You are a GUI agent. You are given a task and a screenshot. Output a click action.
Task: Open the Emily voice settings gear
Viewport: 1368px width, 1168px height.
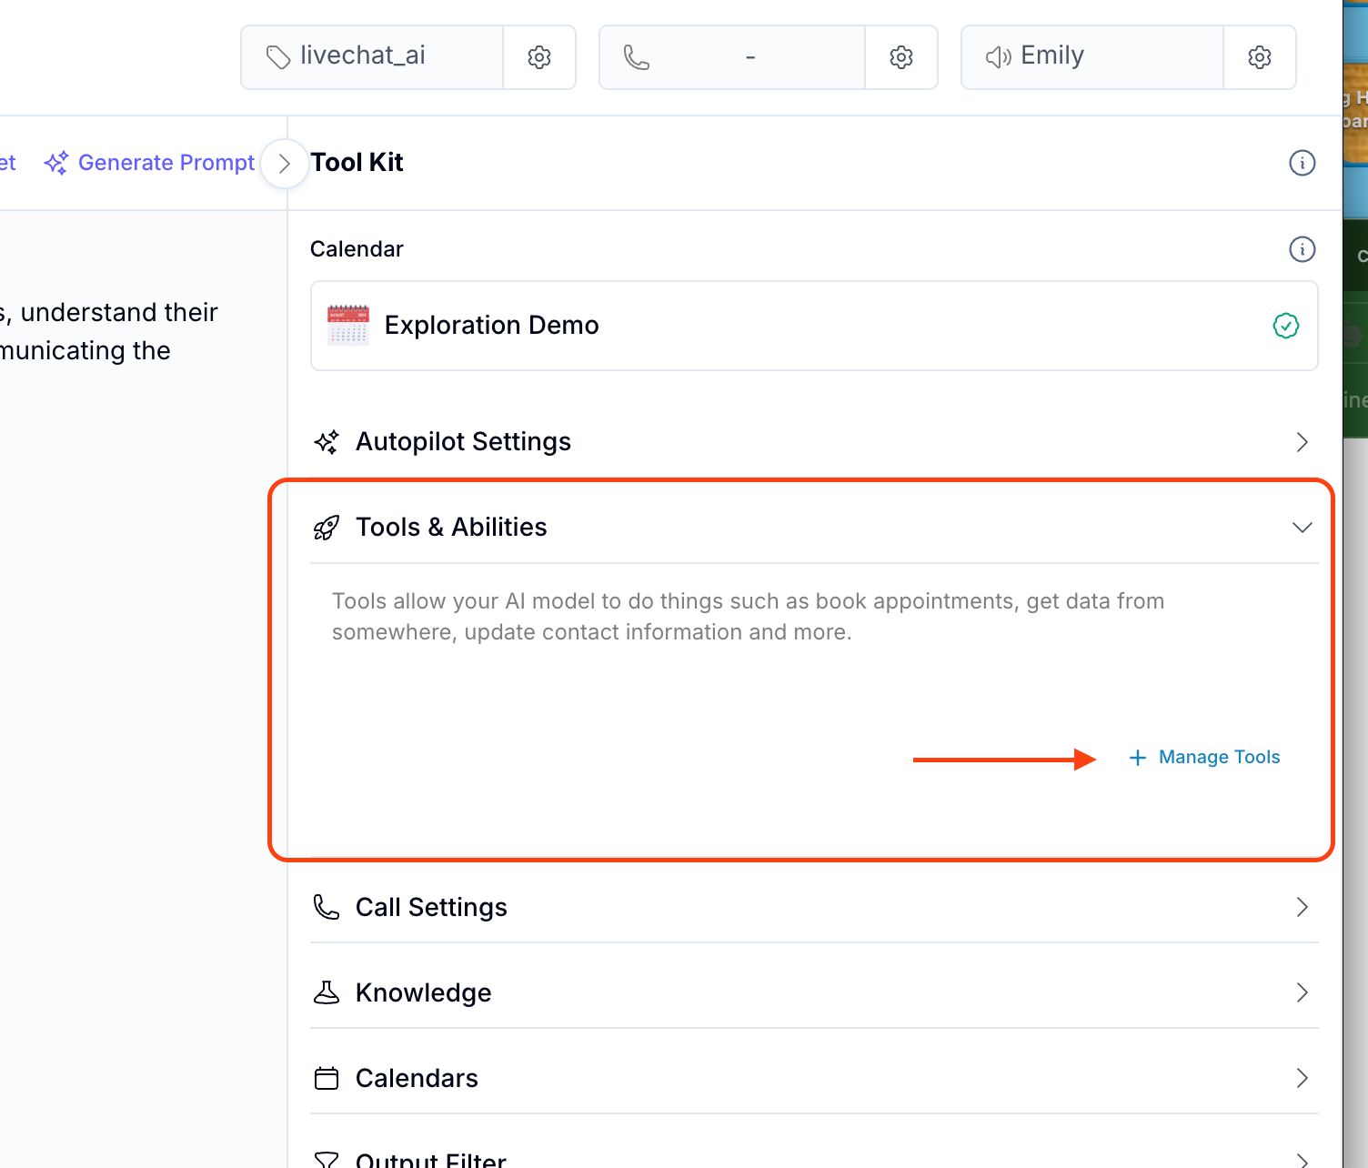(1259, 57)
